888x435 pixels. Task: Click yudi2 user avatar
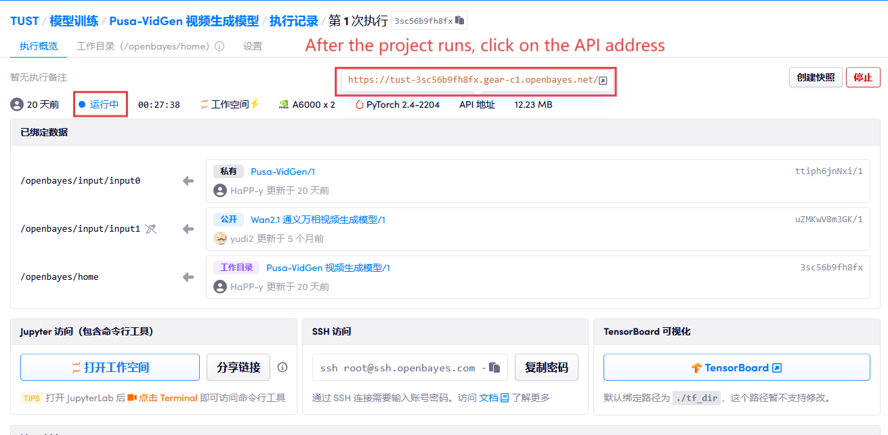[x=220, y=239]
